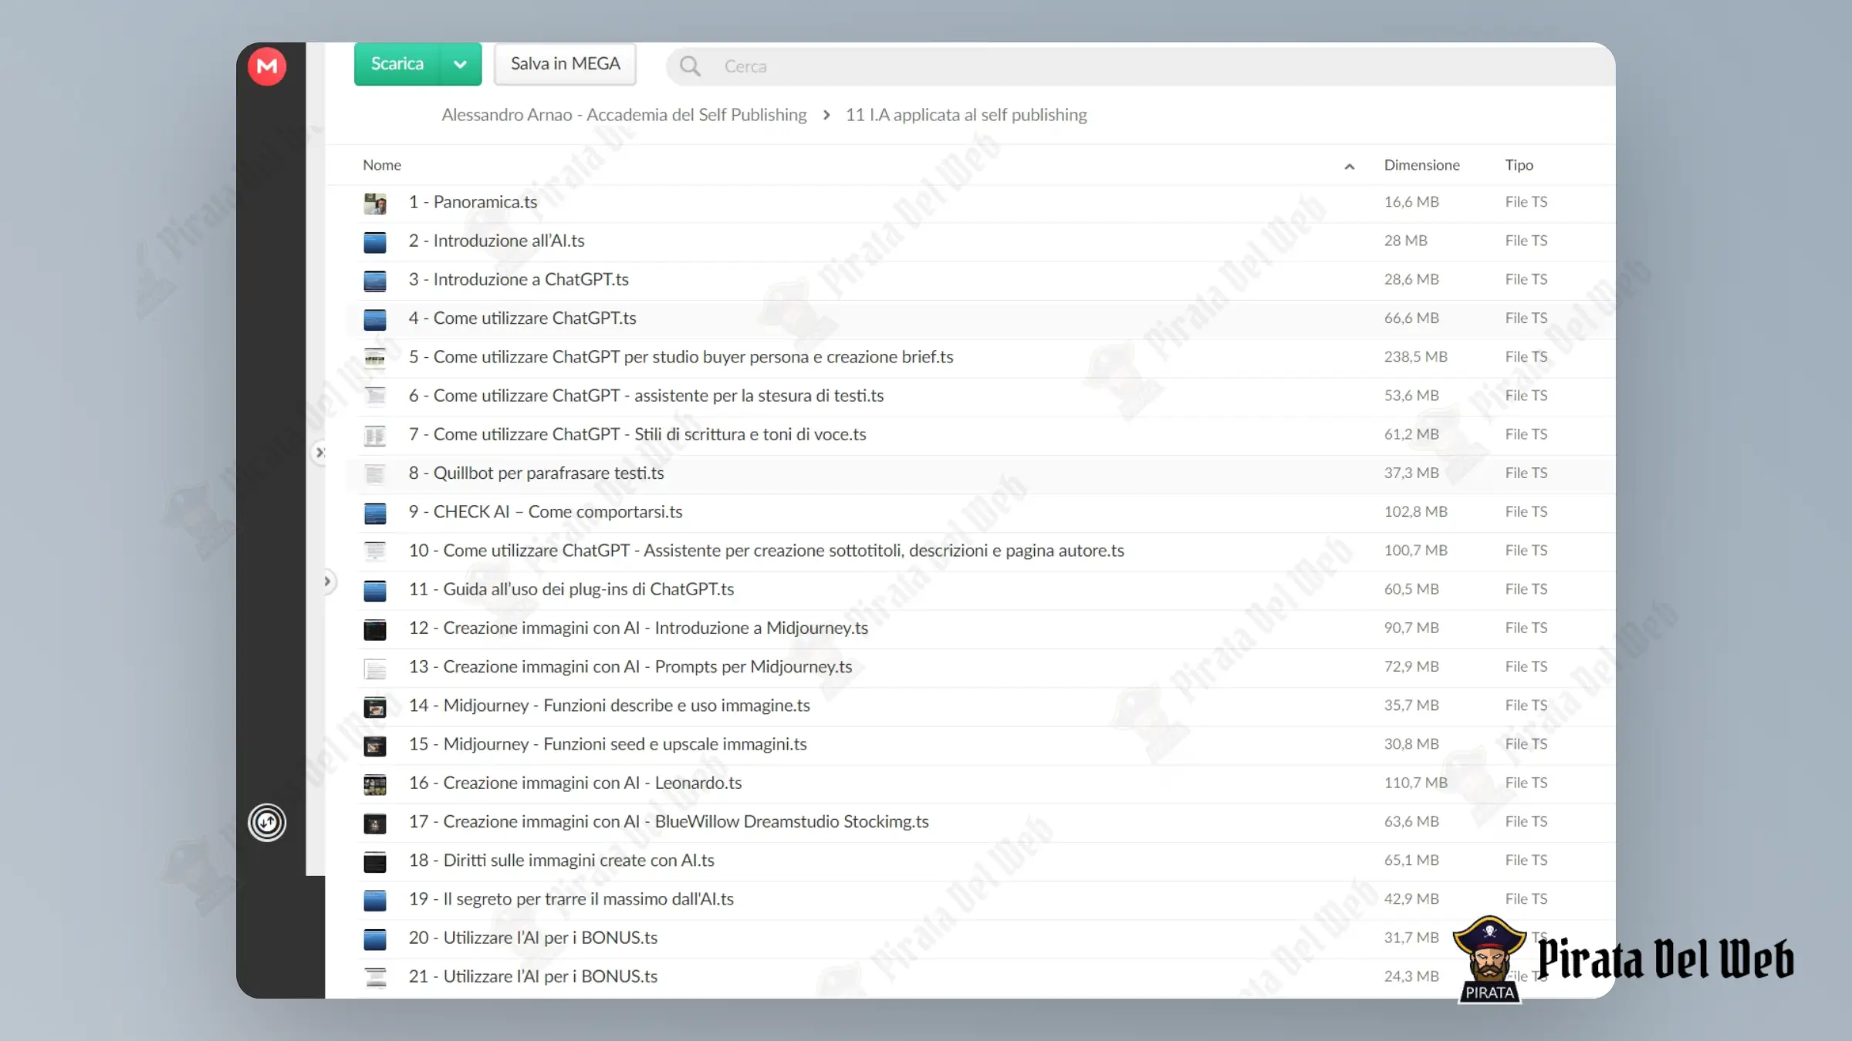Viewport: 1852px width, 1041px height.
Task: Click file icon for 20 - Utilizzare l'AI per i BONUS
Action: [375, 939]
